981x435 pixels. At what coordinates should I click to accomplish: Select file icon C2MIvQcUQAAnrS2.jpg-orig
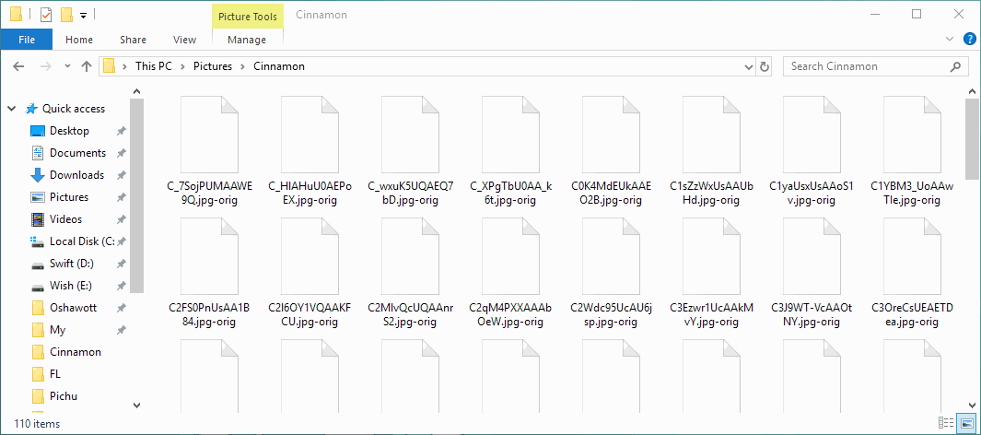(411, 256)
